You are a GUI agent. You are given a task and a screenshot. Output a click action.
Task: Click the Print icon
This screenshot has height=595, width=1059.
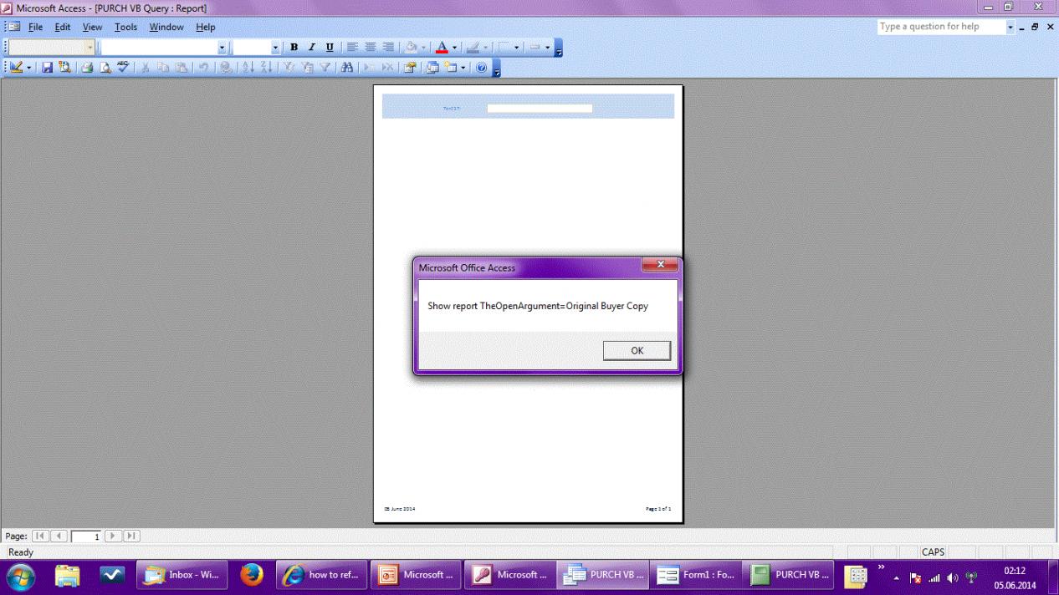[x=87, y=68]
